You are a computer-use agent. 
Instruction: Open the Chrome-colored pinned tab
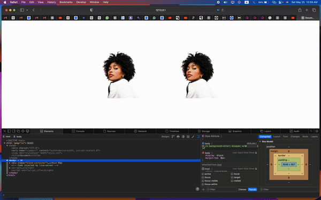coord(270,18)
